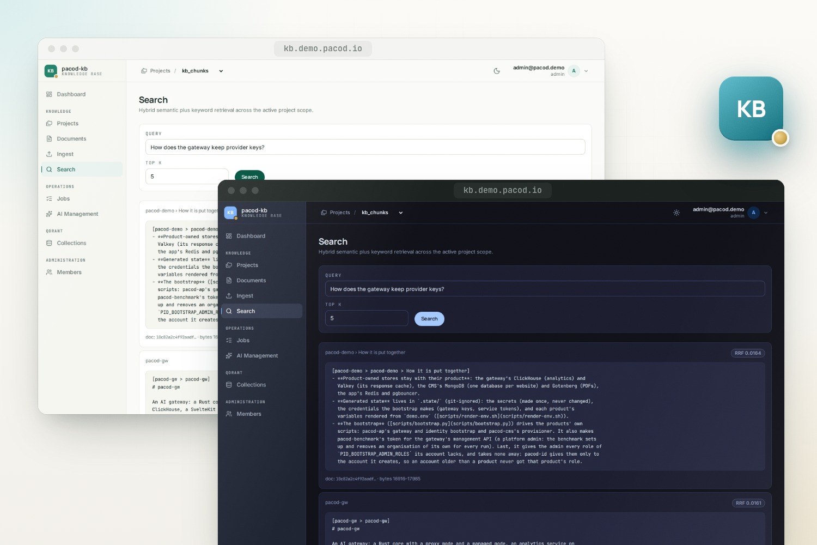Open Ingest in the dark window sidebar
This screenshot has width=817, height=545.
[x=261, y=296]
